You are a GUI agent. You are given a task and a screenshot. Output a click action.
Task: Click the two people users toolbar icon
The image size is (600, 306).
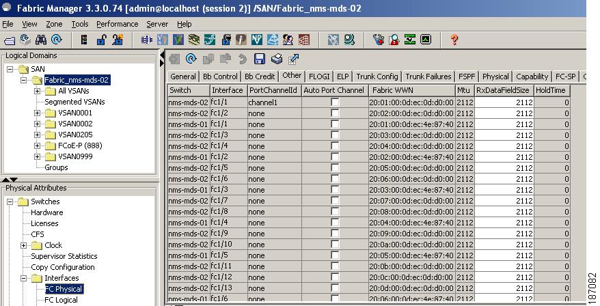pos(288,40)
